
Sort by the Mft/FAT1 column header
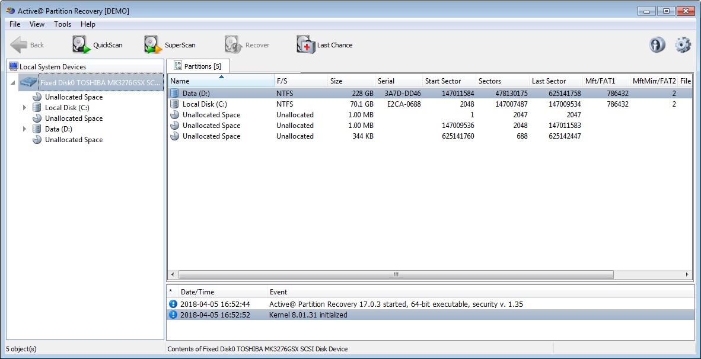pyautogui.click(x=606, y=81)
